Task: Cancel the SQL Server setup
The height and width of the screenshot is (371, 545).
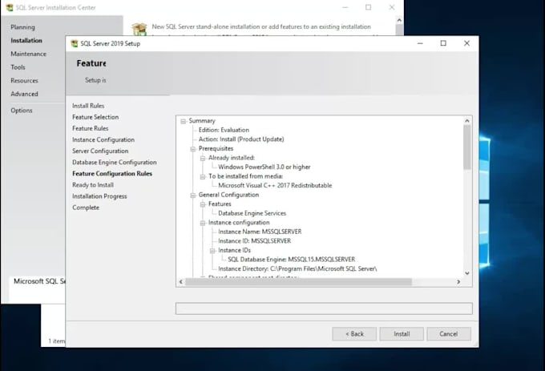Action: pos(449,334)
